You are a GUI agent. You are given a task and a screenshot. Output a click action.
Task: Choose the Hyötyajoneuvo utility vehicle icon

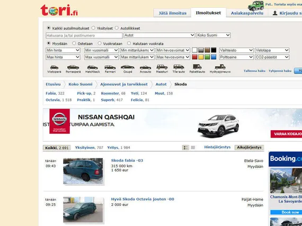point(220,69)
